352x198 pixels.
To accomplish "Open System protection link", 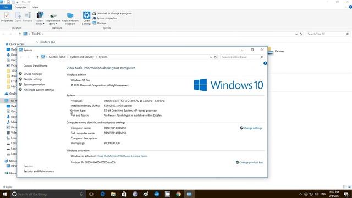I will (x=34, y=84).
